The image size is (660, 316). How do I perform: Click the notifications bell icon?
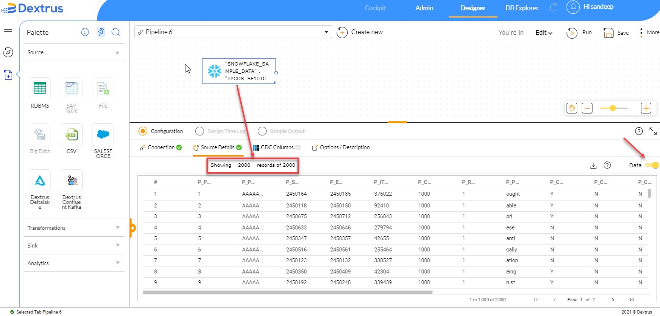[554, 8]
